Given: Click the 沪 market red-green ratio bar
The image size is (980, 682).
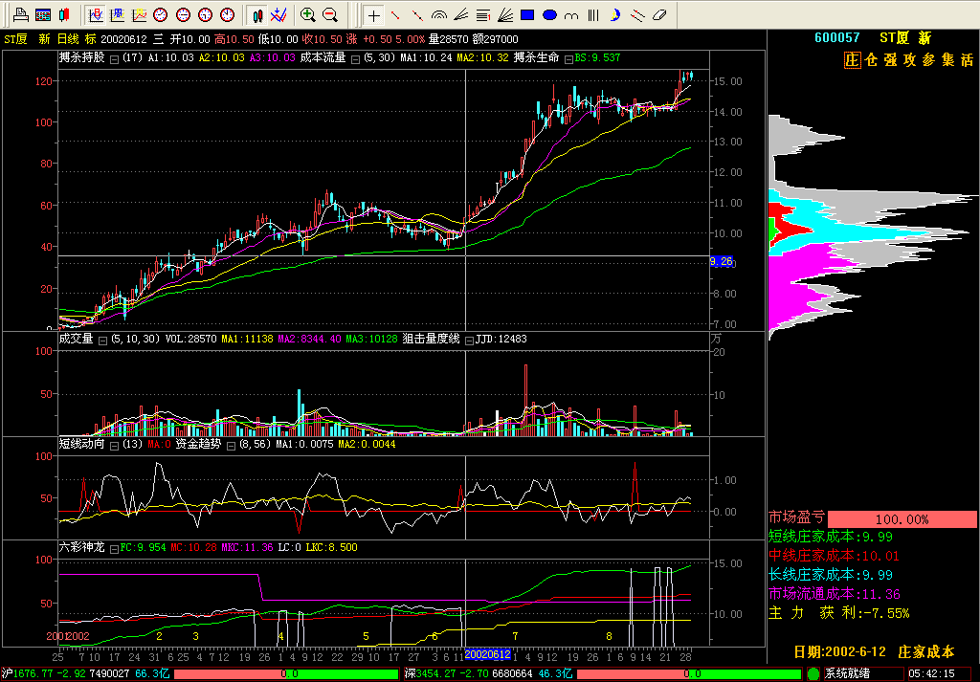Looking at the screenshot, I should click(x=285, y=674).
